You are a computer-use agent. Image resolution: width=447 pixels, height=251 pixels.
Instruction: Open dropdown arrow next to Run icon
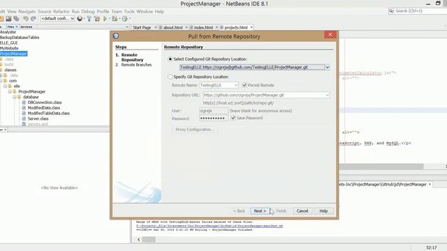pyautogui.click(x=110, y=19)
